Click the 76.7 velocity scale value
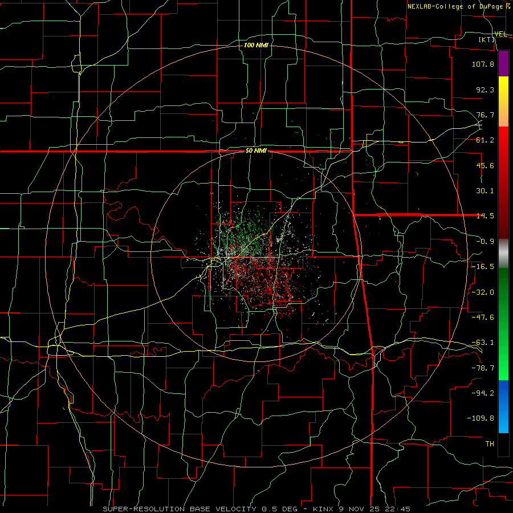Image resolution: width=513 pixels, height=513 pixels. pos(485,115)
